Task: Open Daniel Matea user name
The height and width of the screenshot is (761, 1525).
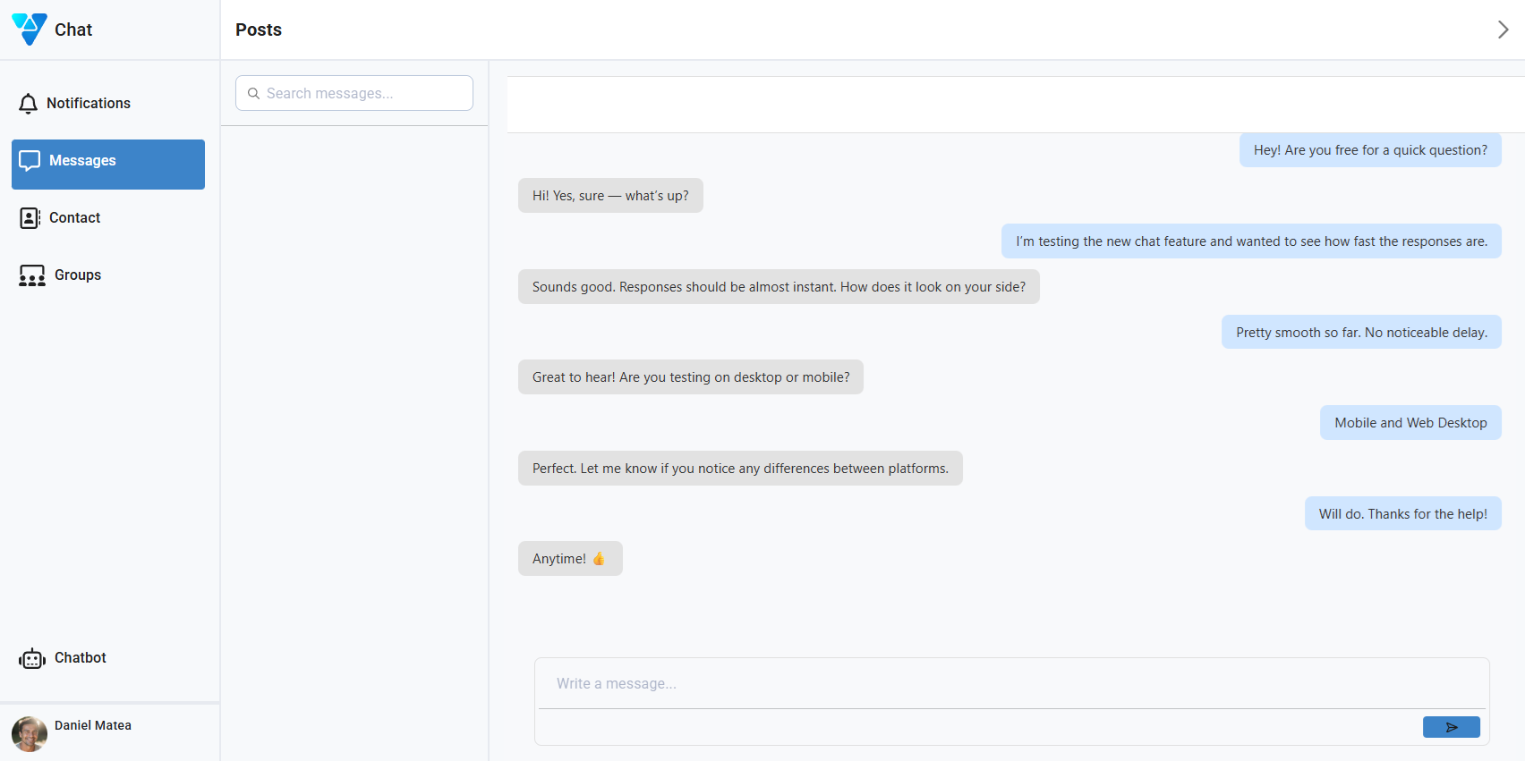Action: click(x=93, y=725)
